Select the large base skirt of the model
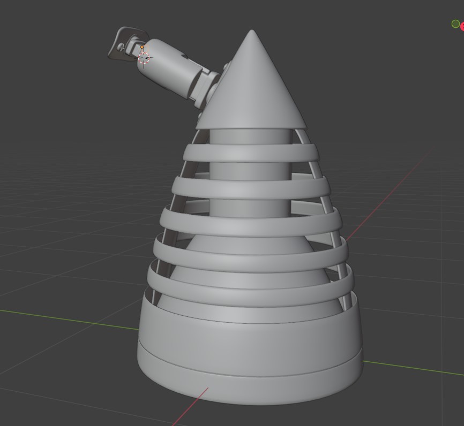464x426 pixels. coord(251,343)
